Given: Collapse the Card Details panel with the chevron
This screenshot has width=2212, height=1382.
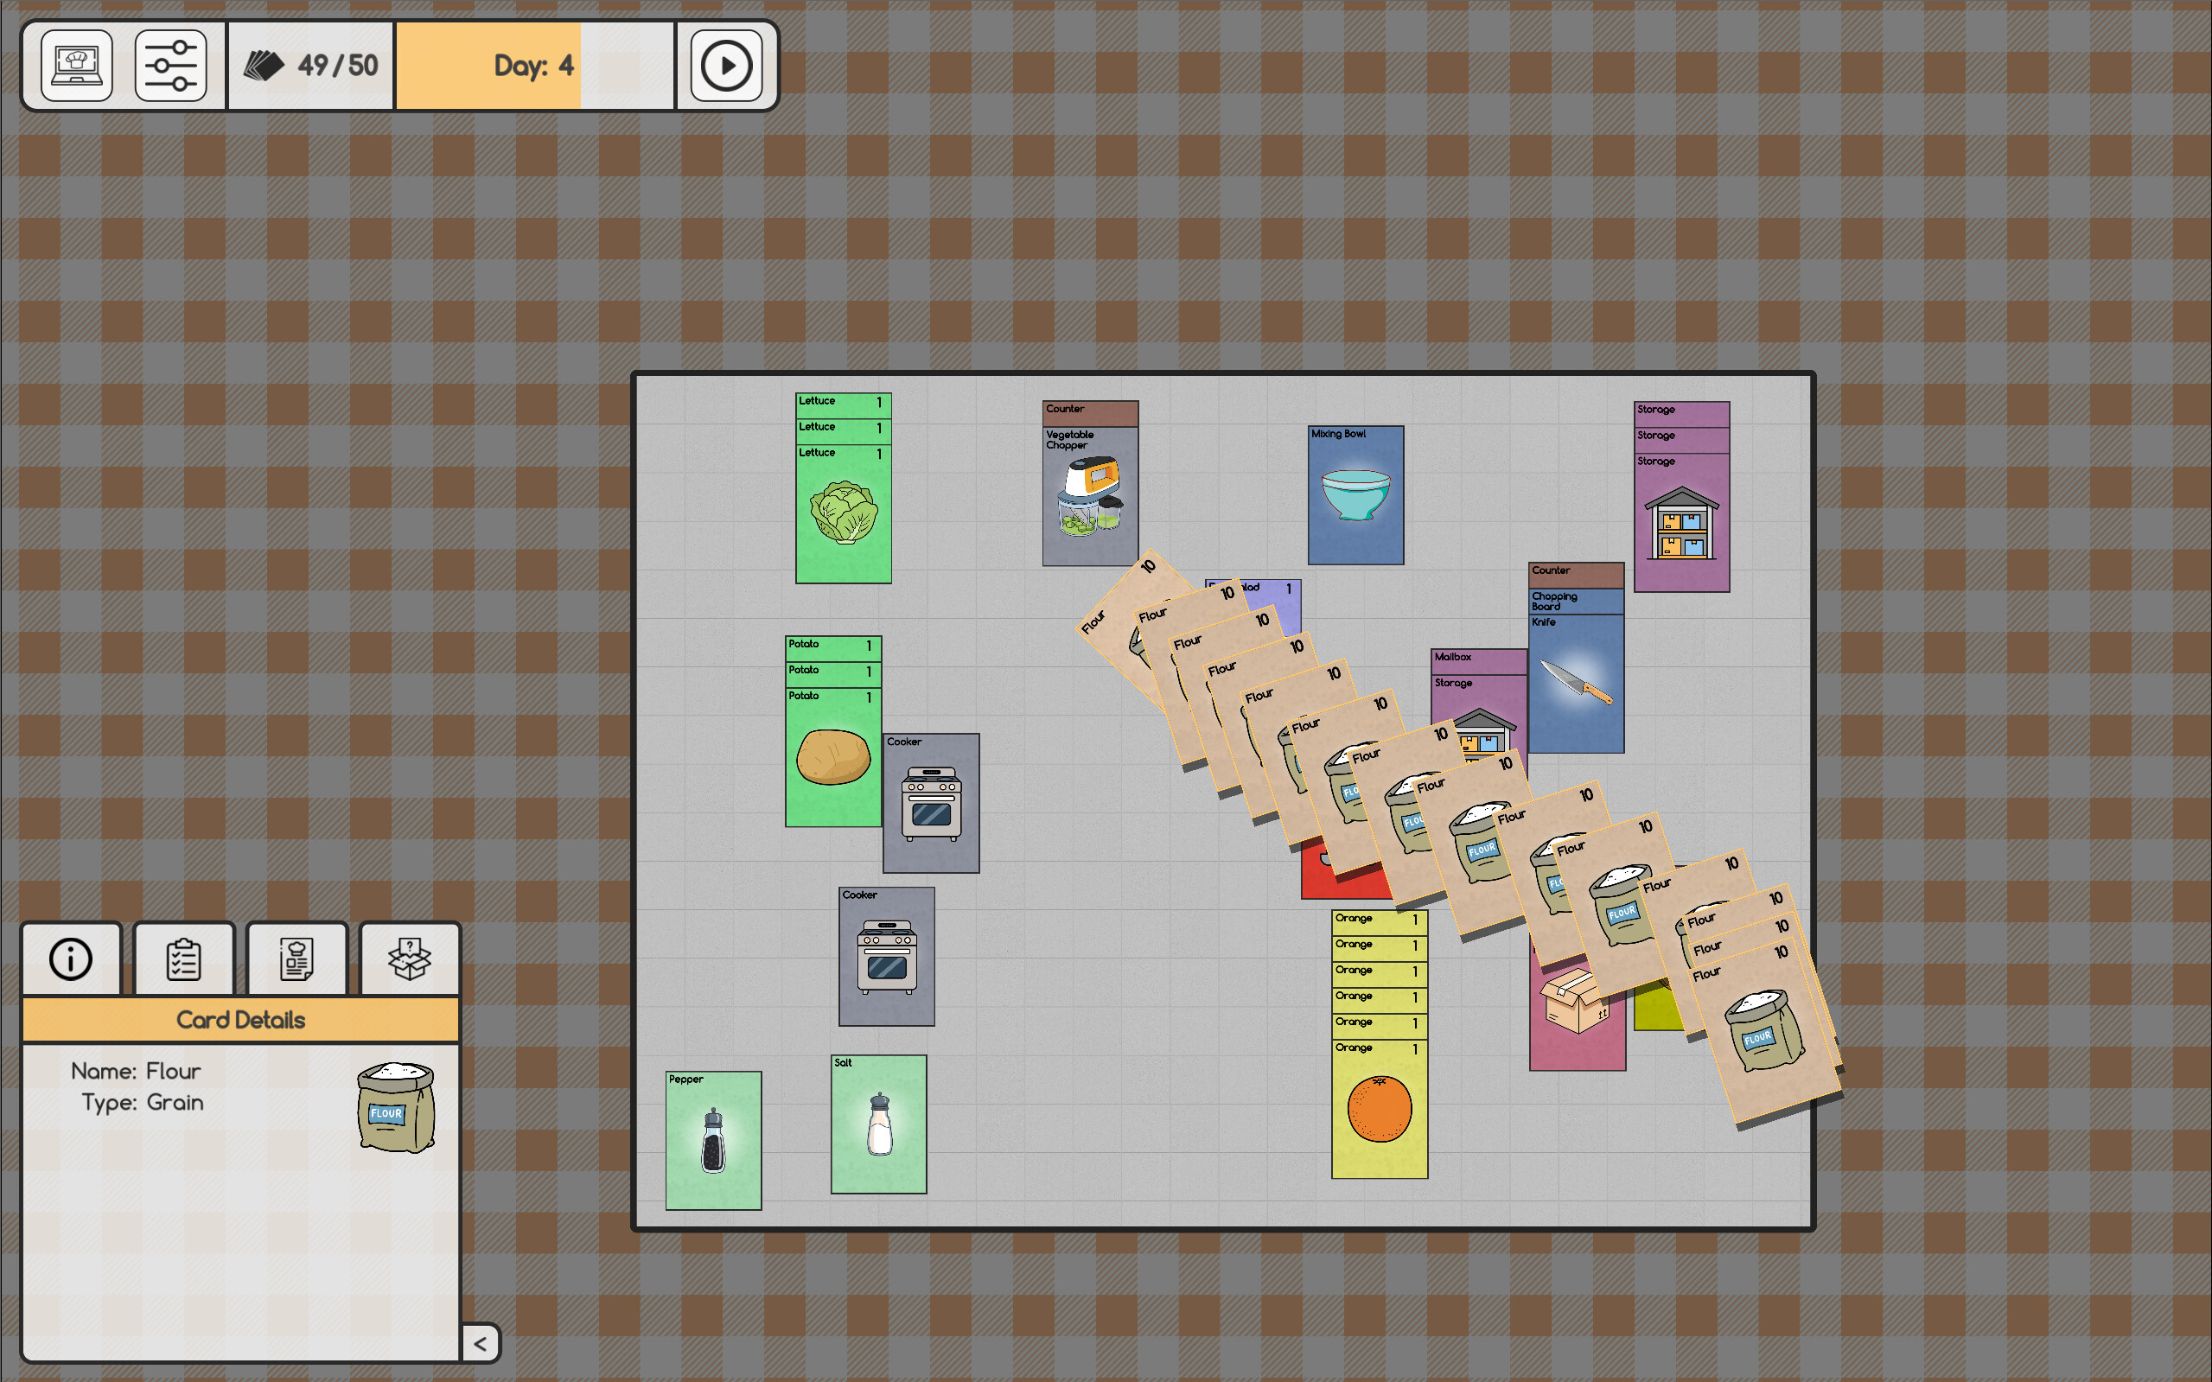Looking at the screenshot, I should coord(481,1343).
